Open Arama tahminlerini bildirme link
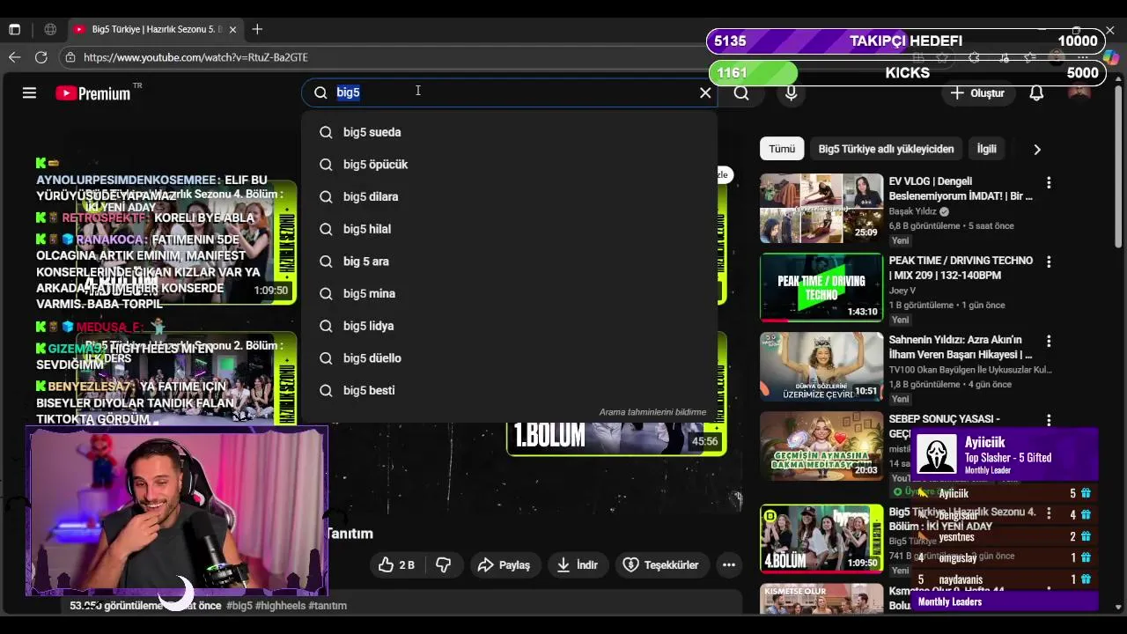Viewport: 1127px width, 634px height. pos(652,412)
